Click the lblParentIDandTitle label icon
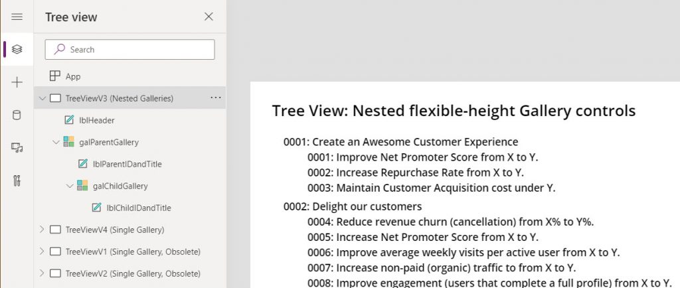The image size is (680, 288). (83, 164)
